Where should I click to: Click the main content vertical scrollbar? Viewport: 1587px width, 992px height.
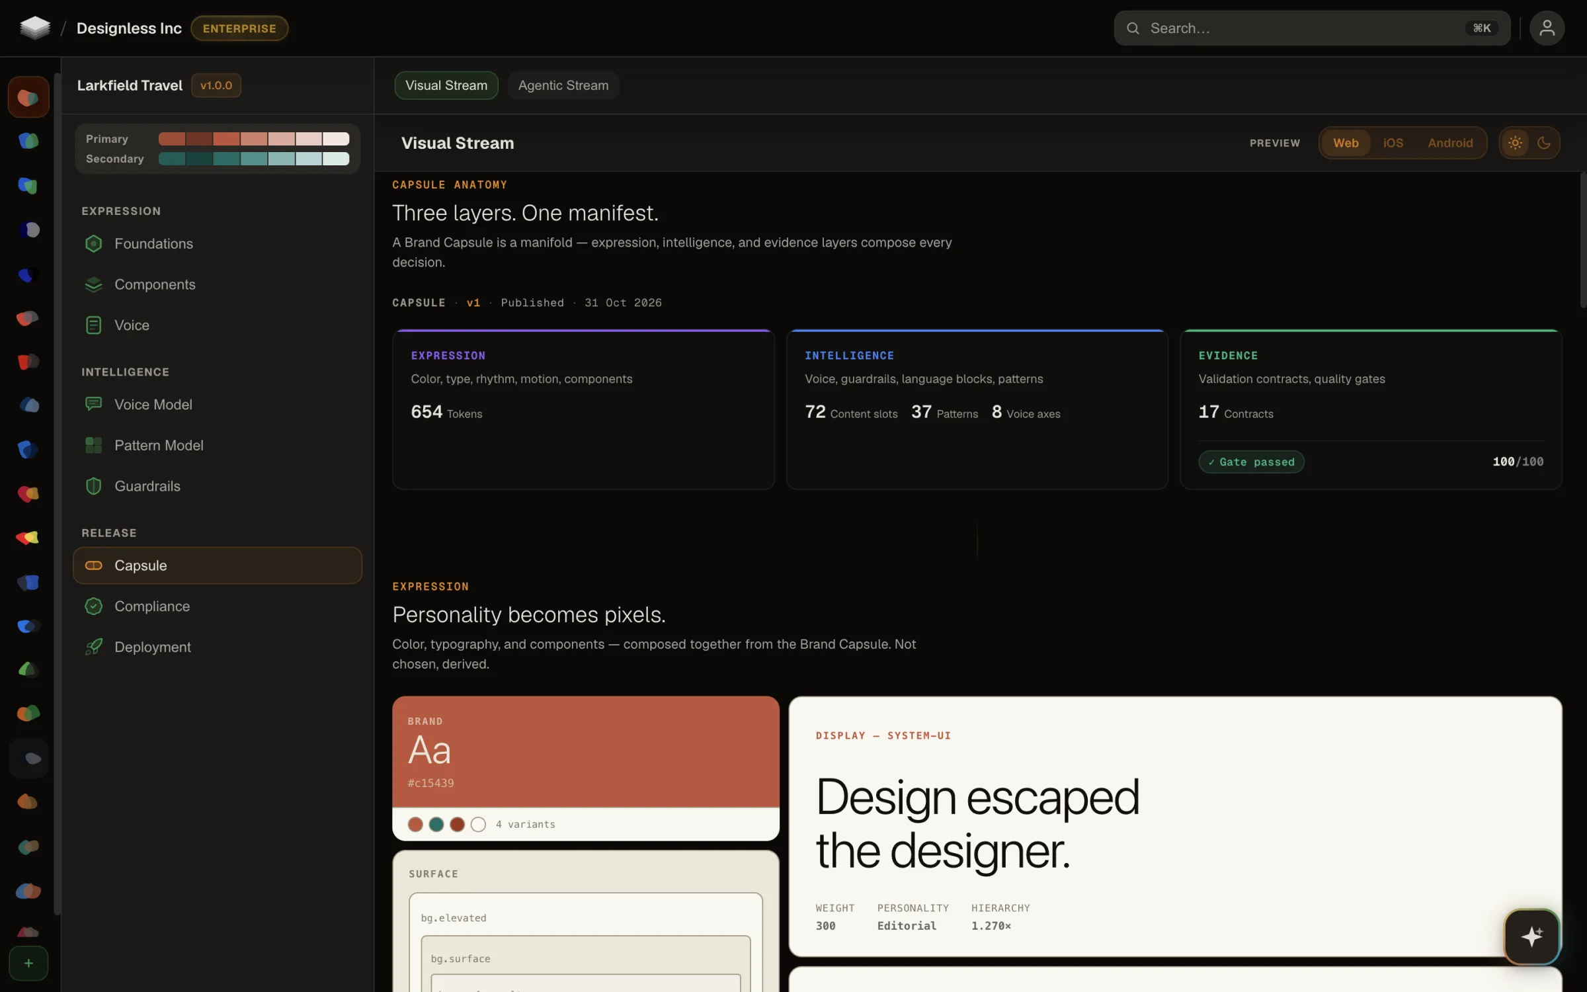point(1582,239)
